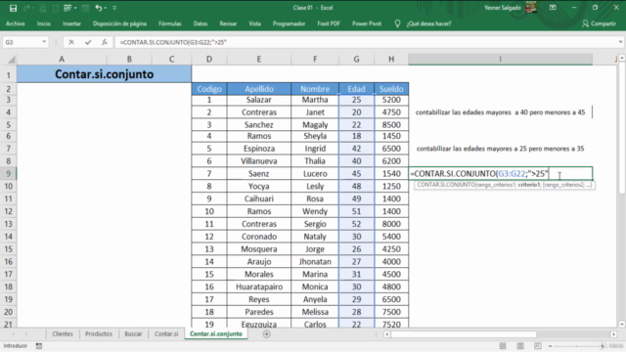The width and height of the screenshot is (626, 352).
Task: Click the Apellido header cell
Action: (x=259, y=89)
